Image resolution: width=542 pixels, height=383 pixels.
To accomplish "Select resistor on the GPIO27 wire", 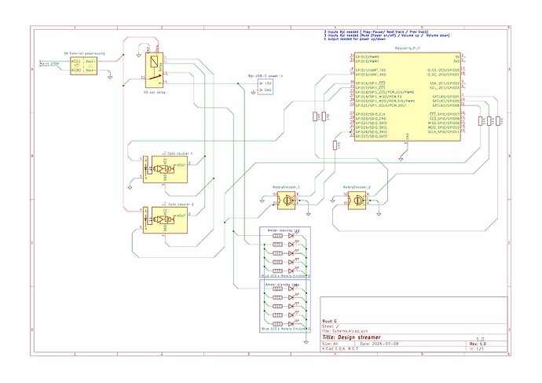I will pos(335,145).
